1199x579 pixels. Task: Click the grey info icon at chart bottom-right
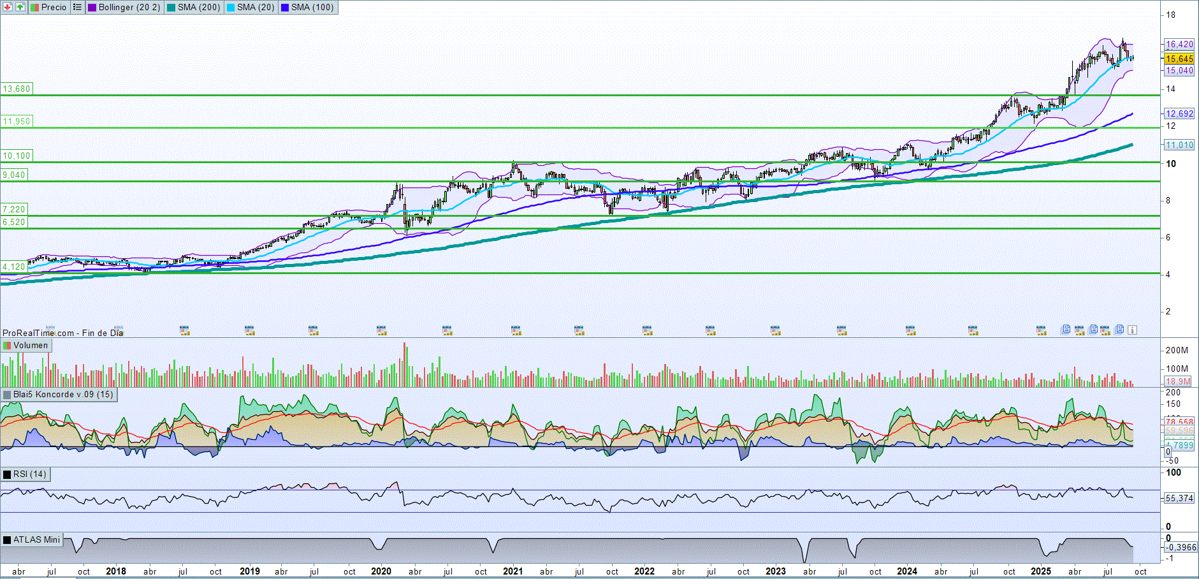1132,330
